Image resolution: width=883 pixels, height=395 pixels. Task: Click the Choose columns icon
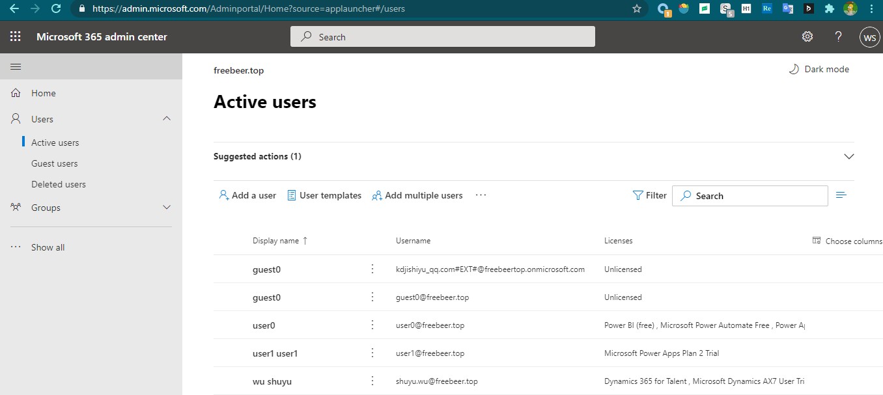[817, 241]
